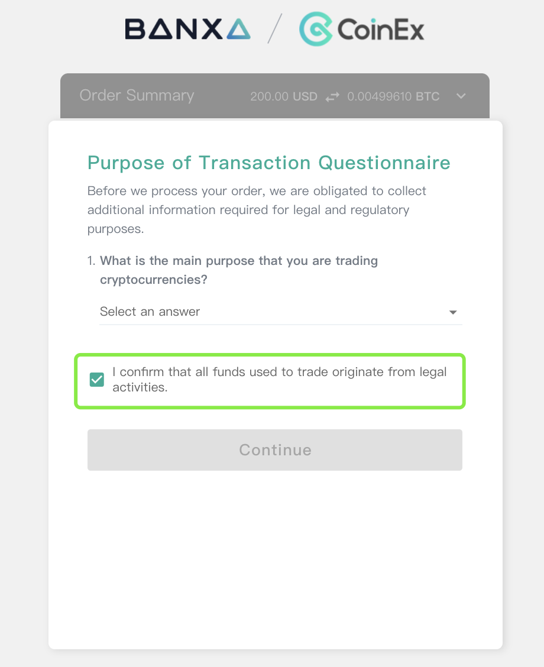The height and width of the screenshot is (667, 544).
Task: Click the BTC currency label
Action: [428, 96]
